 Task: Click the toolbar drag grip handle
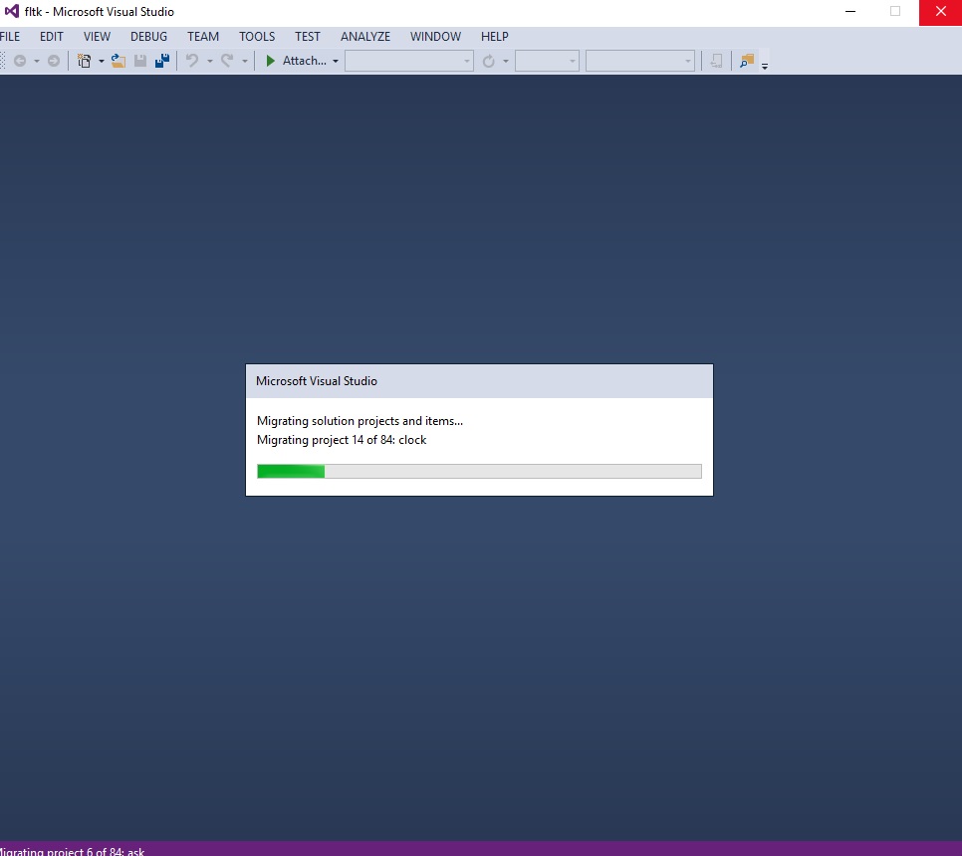click(x=3, y=61)
